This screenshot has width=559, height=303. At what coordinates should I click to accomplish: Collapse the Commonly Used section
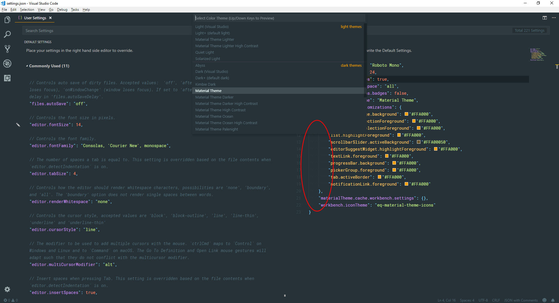pyautogui.click(x=27, y=66)
